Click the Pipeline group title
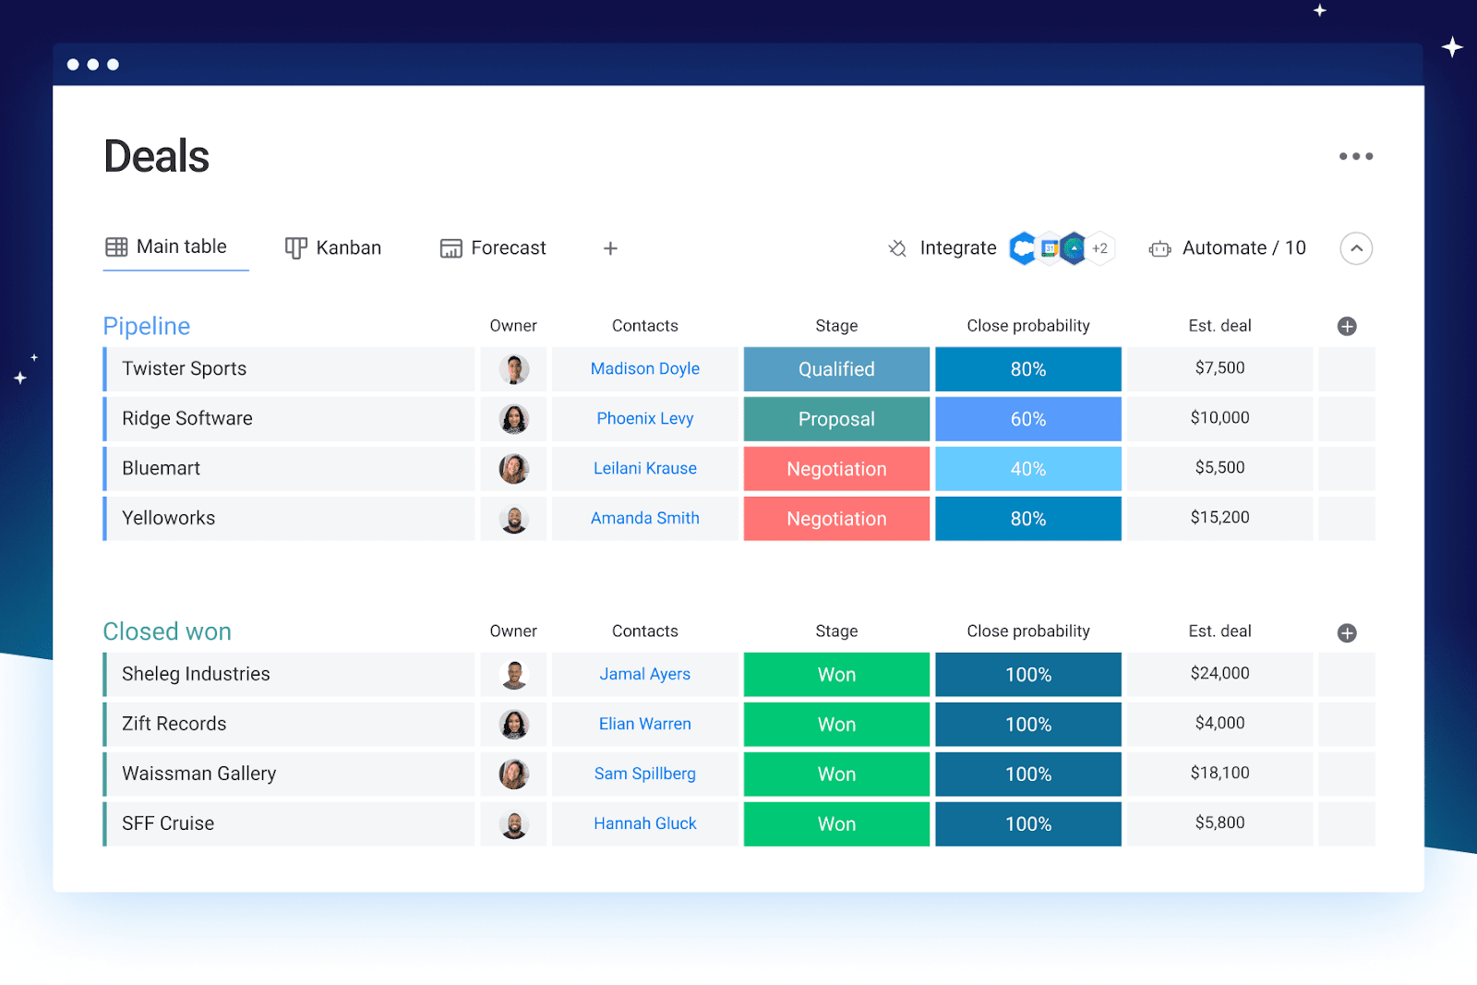The width and height of the screenshot is (1477, 985). [146, 326]
